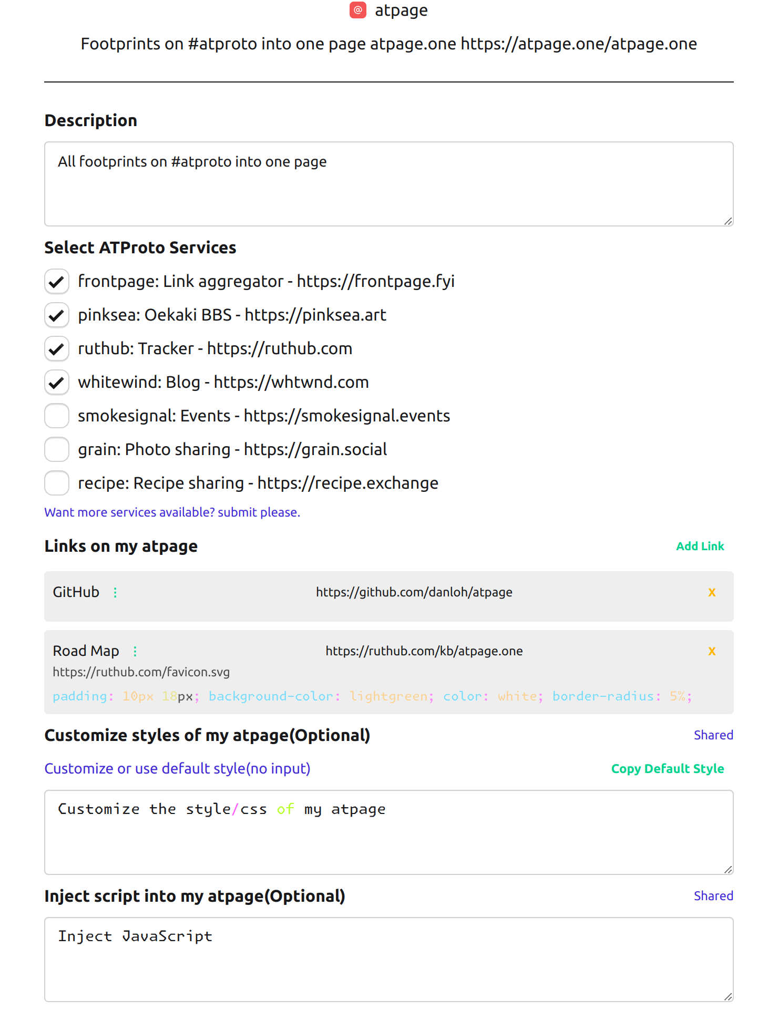Viewport: 778px width, 1010px height.
Task: Disable the ruthub Tracker checkbox
Action: (57, 349)
